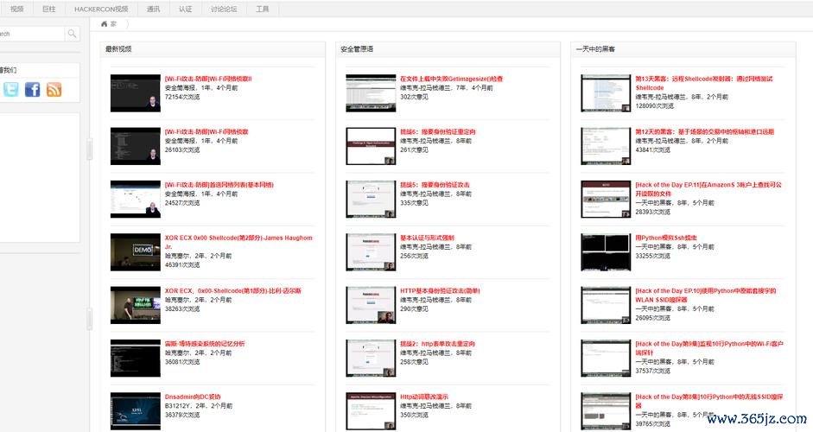Open the Hack of the Day EP.10 thumbnail
Viewport: 813px width, 432px height.
click(606, 305)
